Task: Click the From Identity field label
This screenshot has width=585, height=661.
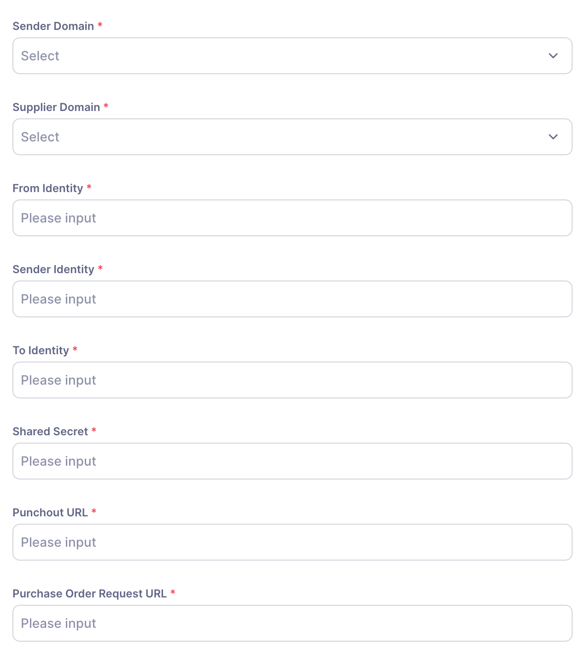Action: click(x=48, y=188)
